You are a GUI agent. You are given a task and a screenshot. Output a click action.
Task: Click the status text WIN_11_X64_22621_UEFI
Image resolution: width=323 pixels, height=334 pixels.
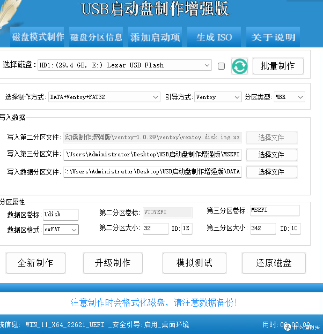[65, 325]
